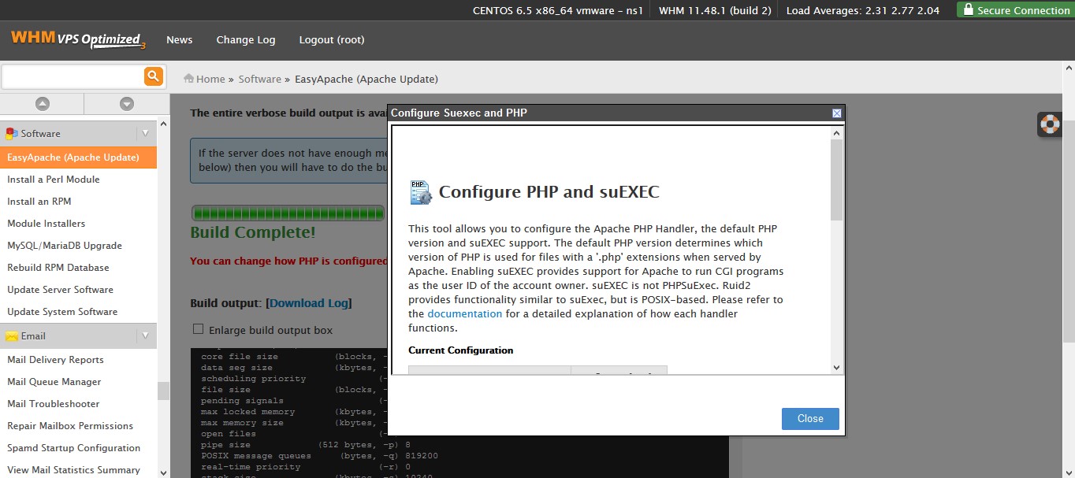Open Module Installers in sidebar
This screenshot has height=478, width=1075.
46,224
